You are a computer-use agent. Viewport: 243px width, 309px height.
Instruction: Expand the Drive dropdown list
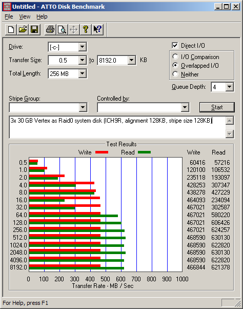click(x=82, y=47)
